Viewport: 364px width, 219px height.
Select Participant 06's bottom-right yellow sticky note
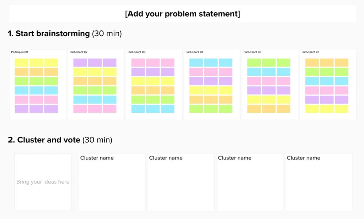point(342,109)
